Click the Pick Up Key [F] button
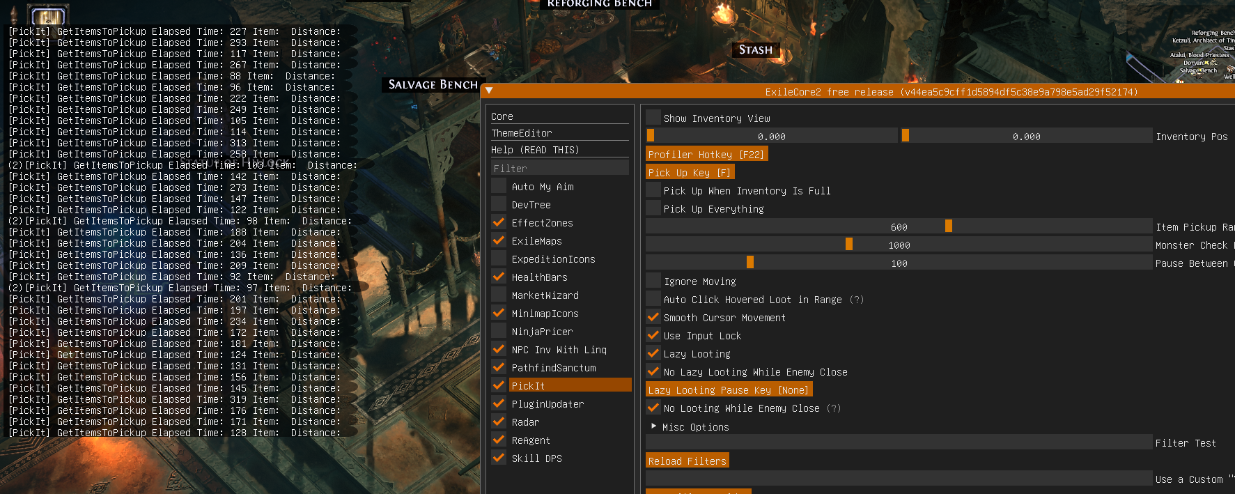Viewport: 1235px width, 494px height. [x=690, y=172]
